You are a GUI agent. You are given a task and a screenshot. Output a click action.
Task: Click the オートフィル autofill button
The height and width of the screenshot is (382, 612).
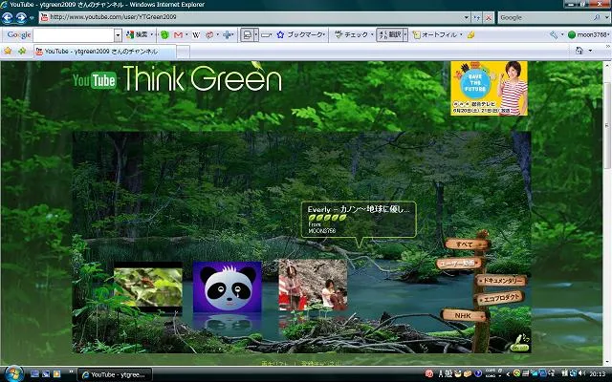[x=435, y=34]
